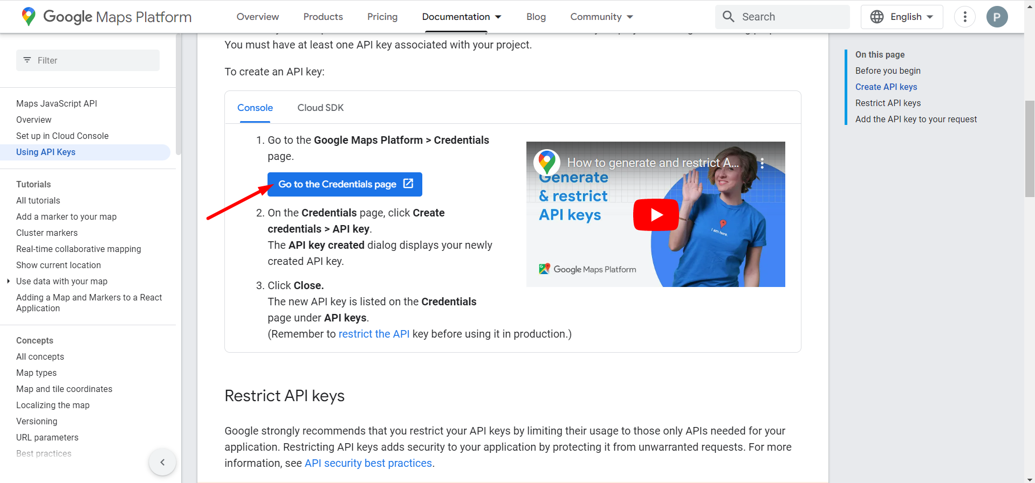Open 'Add a marker to your map'
This screenshot has height=483, width=1035.
point(66,216)
